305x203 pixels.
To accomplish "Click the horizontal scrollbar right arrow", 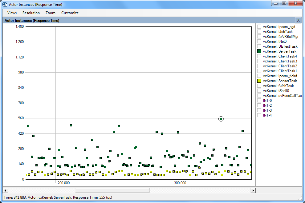I will (x=253, y=190).
